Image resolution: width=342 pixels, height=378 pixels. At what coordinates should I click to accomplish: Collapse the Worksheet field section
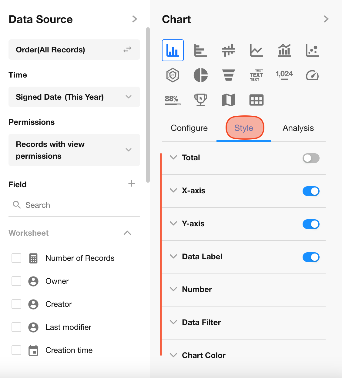127,233
